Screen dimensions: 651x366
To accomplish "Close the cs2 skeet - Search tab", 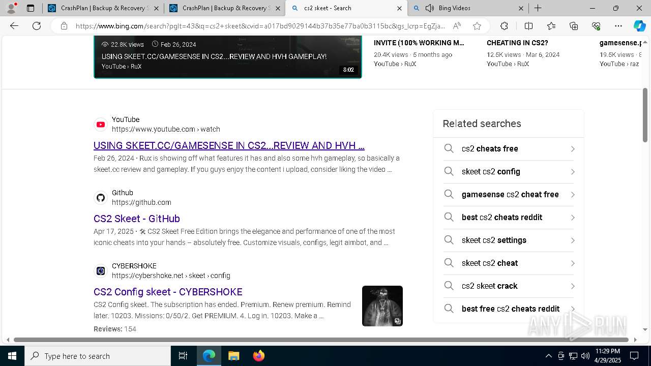I will pos(399,8).
